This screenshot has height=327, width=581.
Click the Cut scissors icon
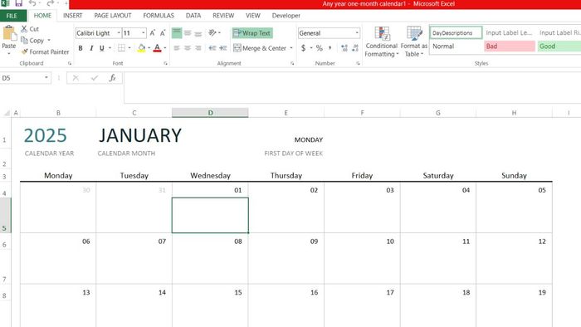tap(24, 28)
